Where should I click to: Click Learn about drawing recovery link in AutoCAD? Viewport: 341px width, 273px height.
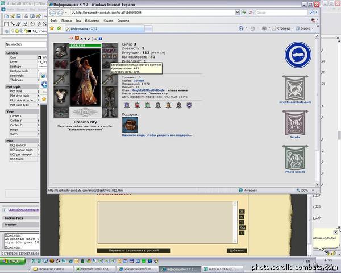(x=24, y=210)
